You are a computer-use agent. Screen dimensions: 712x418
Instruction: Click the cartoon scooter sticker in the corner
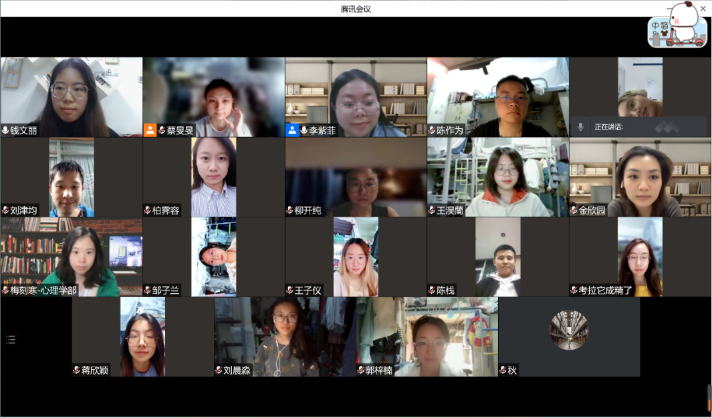coord(677,26)
